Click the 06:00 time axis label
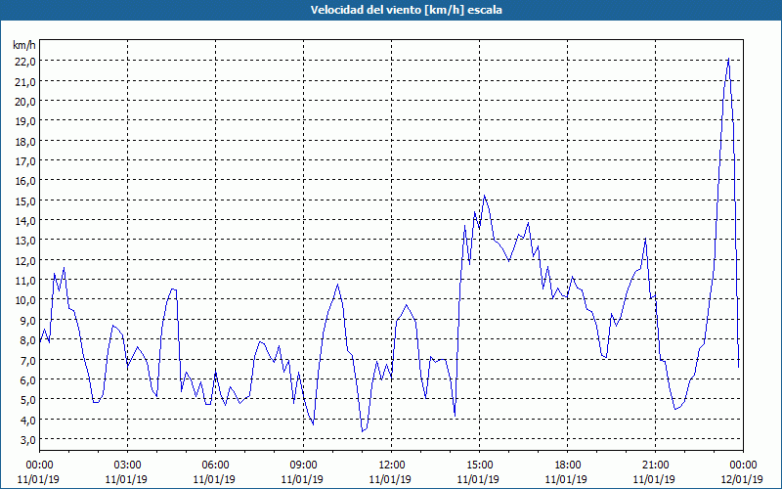 point(215,466)
